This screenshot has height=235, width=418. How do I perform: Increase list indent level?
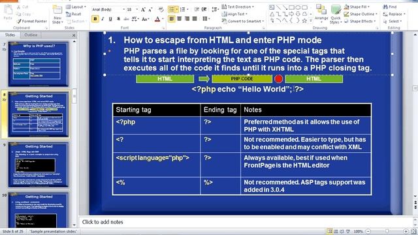pos(204,10)
